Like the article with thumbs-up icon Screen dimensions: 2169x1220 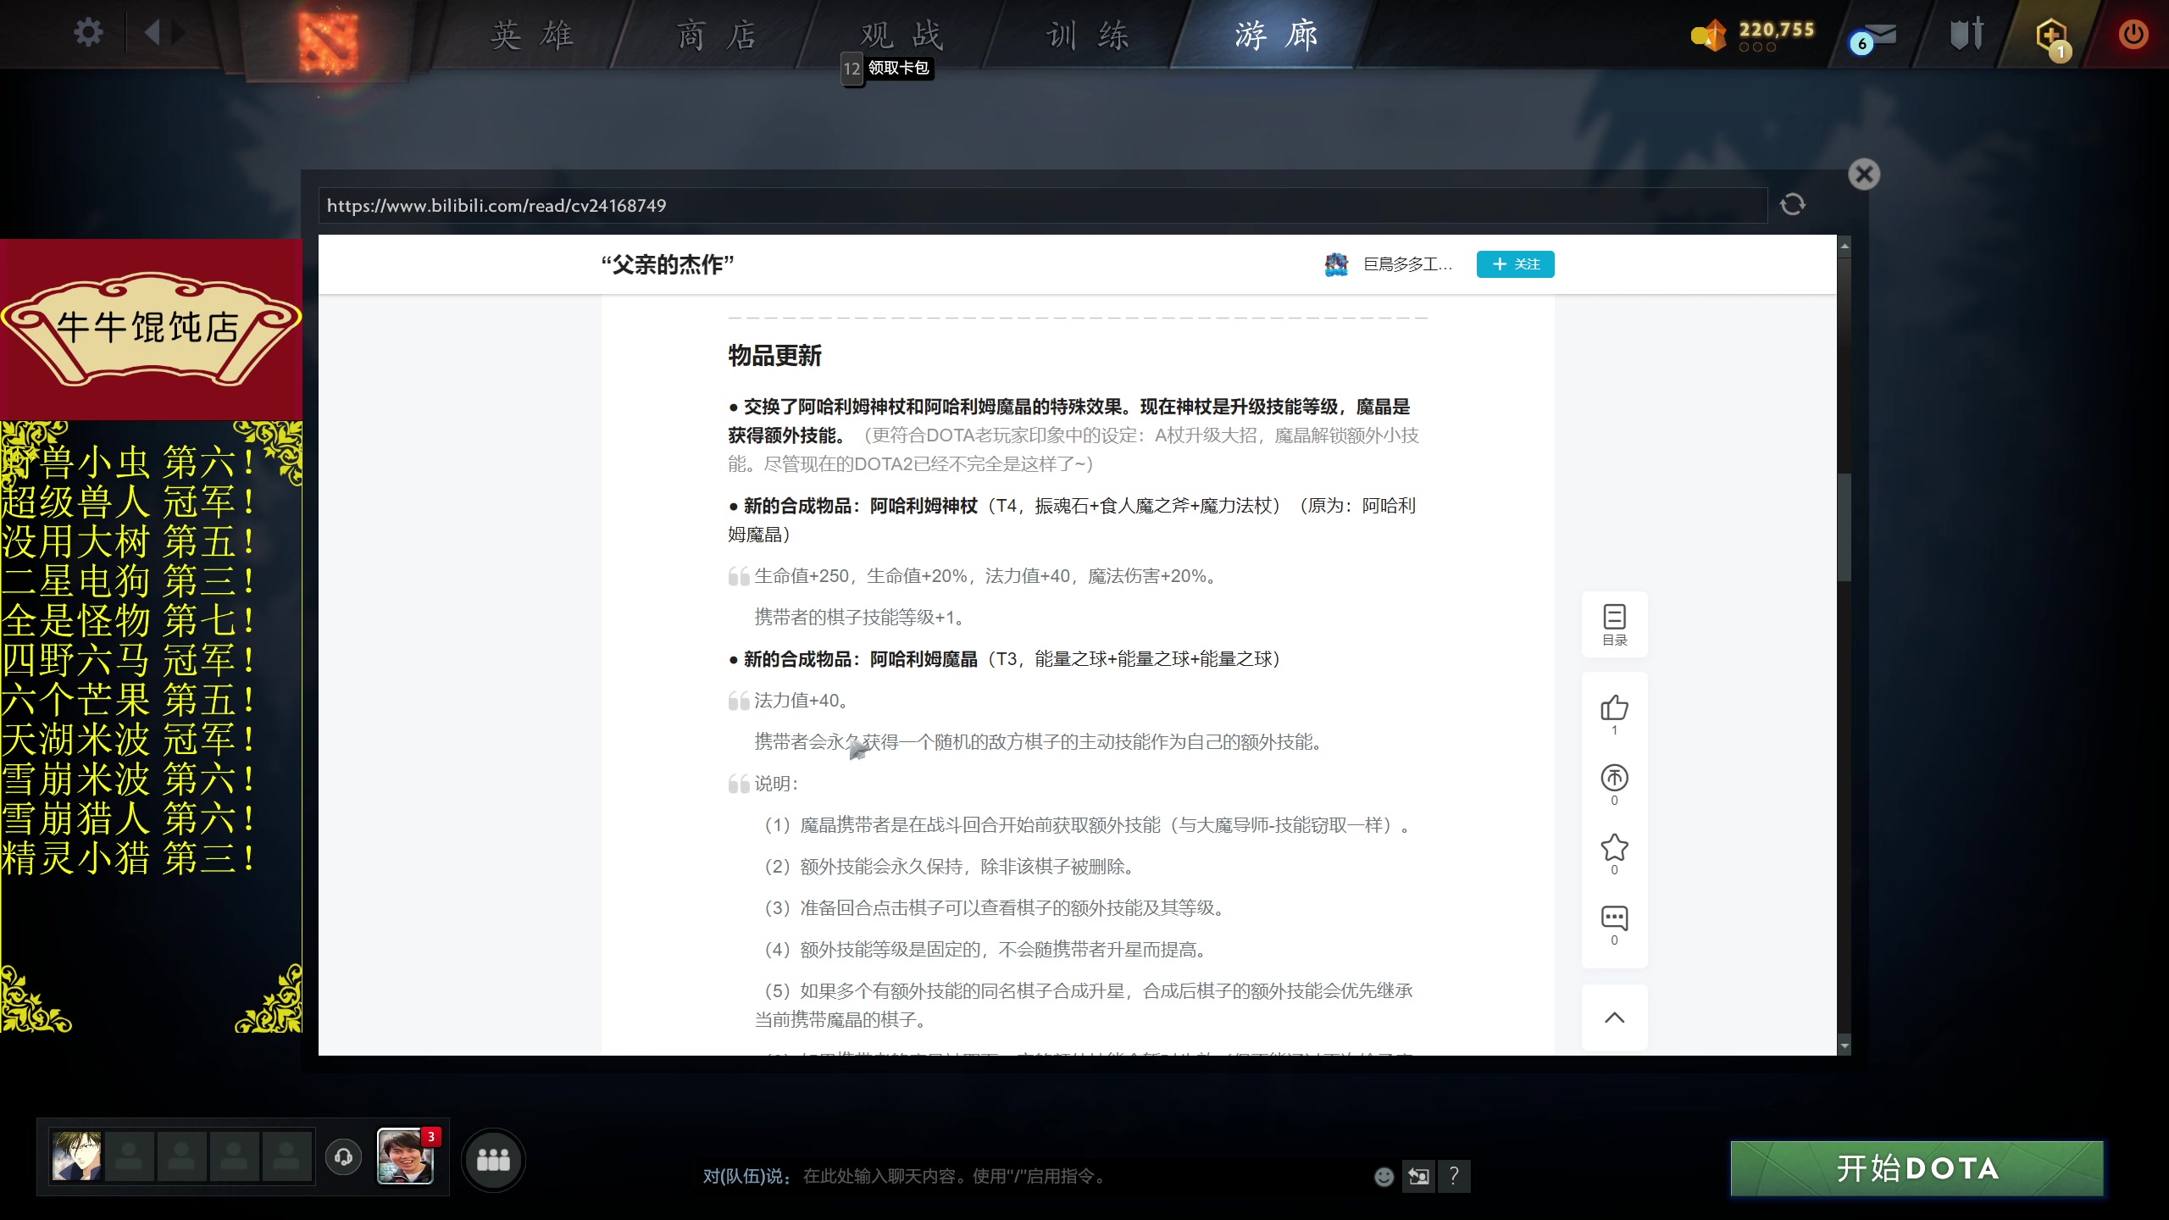pos(1614,708)
